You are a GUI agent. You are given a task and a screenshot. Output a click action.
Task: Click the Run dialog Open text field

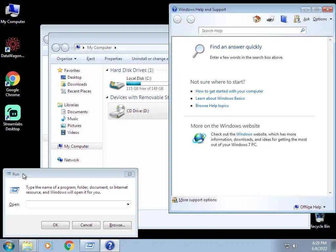[x=76, y=204]
